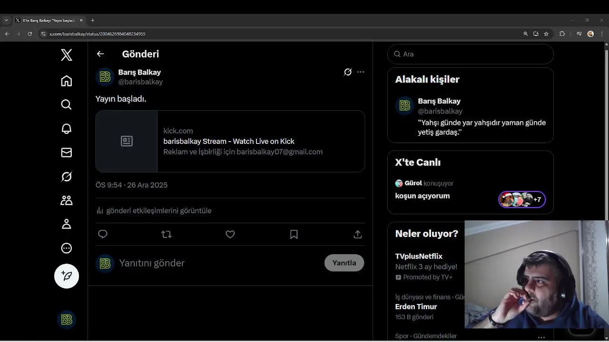The image size is (609, 342).
Task: Go to Home via house icon in X sidebar
Action: [x=67, y=81]
